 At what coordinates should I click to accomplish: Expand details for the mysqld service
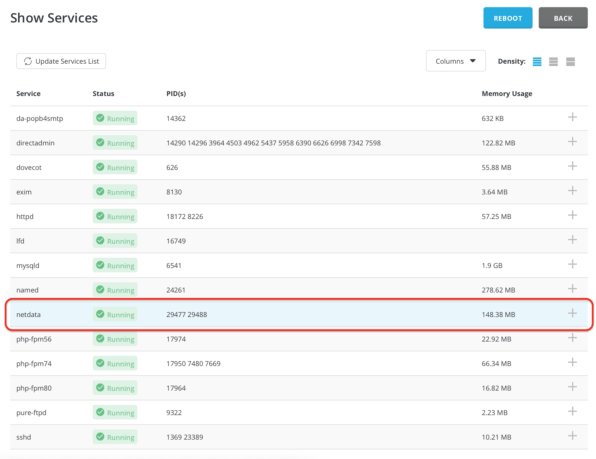(x=572, y=264)
